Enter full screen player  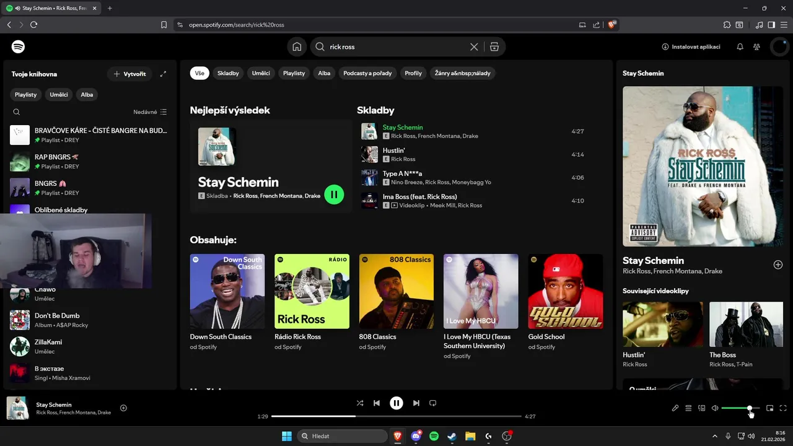tap(783, 408)
